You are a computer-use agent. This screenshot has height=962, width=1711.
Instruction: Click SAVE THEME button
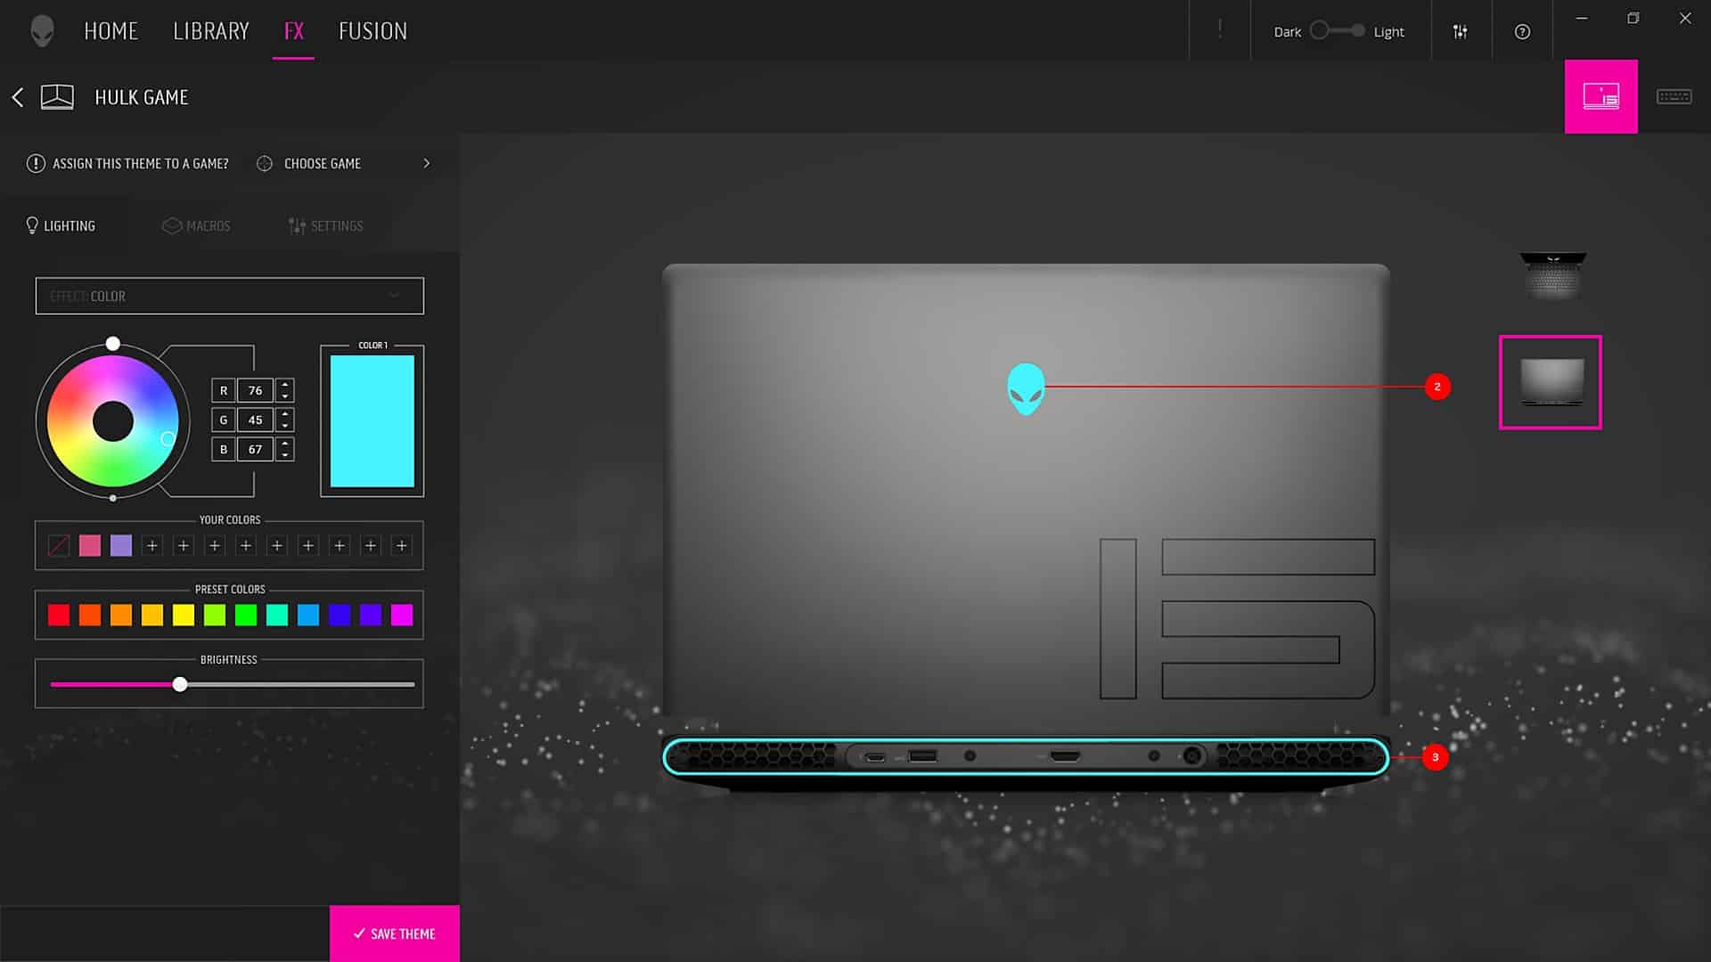[395, 933]
